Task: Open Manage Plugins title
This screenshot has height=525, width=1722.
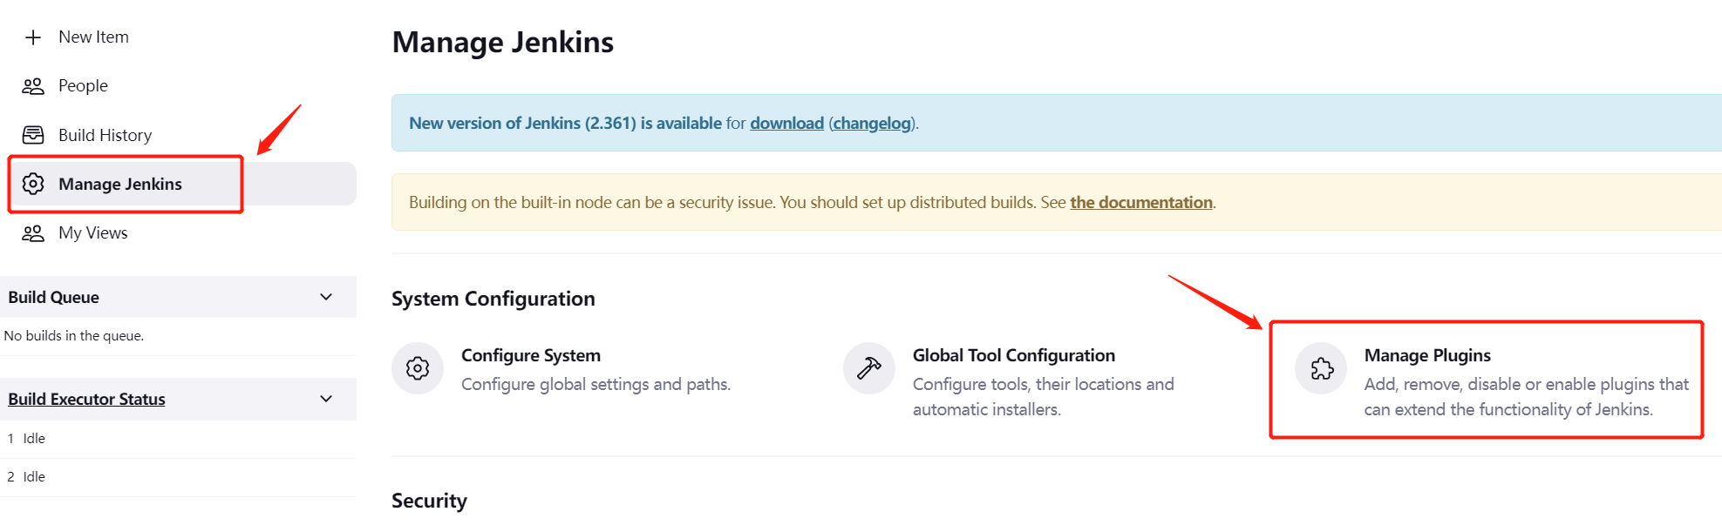Action: click(1427, 355)
